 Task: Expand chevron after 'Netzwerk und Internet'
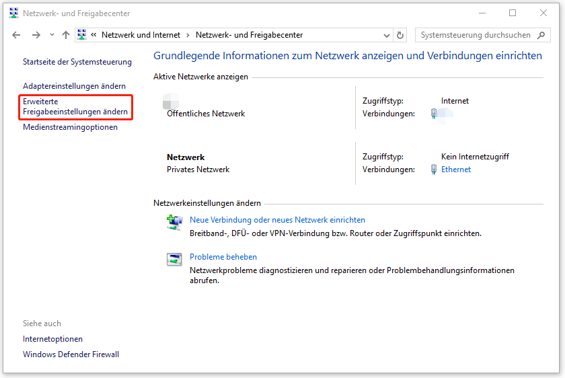pyautogui.click(x=188, y=35)
